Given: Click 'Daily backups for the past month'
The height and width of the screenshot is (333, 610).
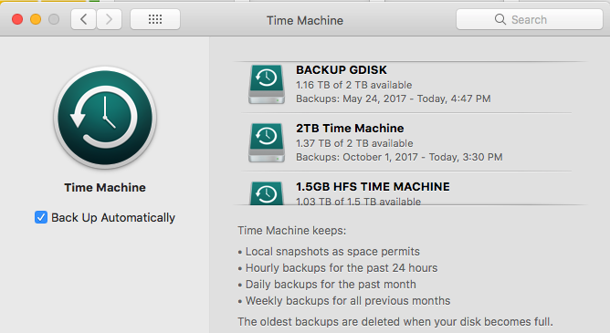Looking at the screenshot, I should click(x=331, y=285).
